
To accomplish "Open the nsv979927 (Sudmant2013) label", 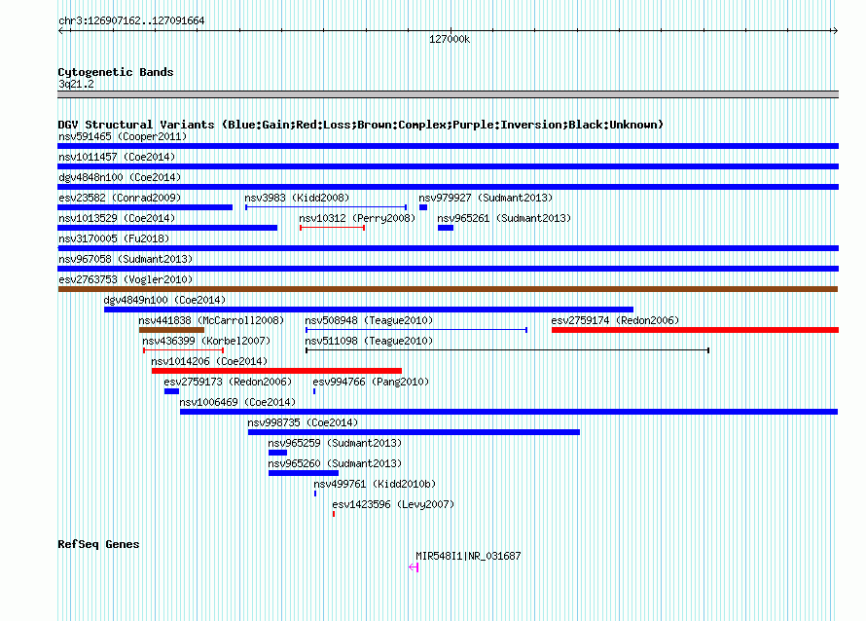I will click(486, 198).
